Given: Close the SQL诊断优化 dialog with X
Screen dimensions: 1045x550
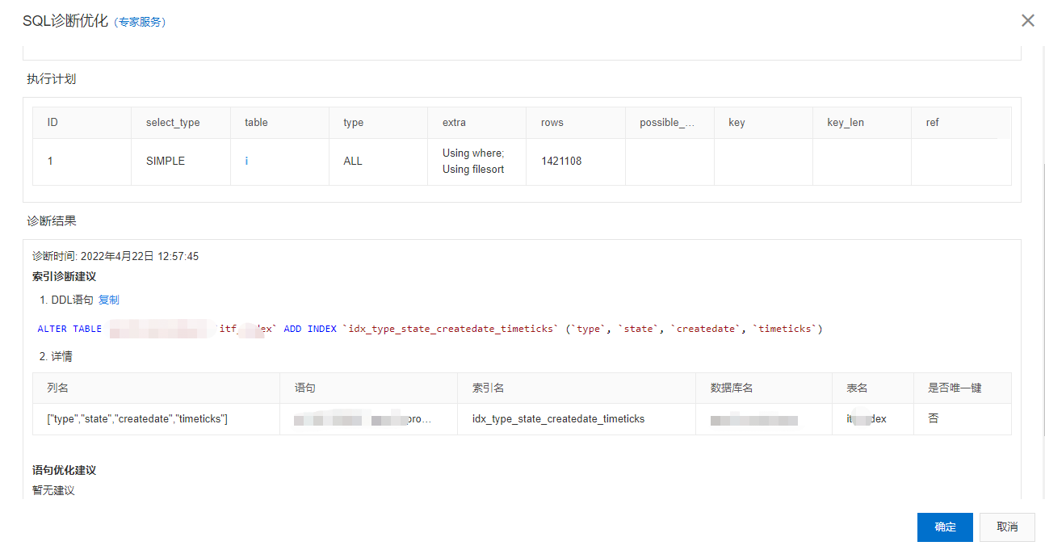Looking at the screenshot, I should click(x=1027, y=21).
